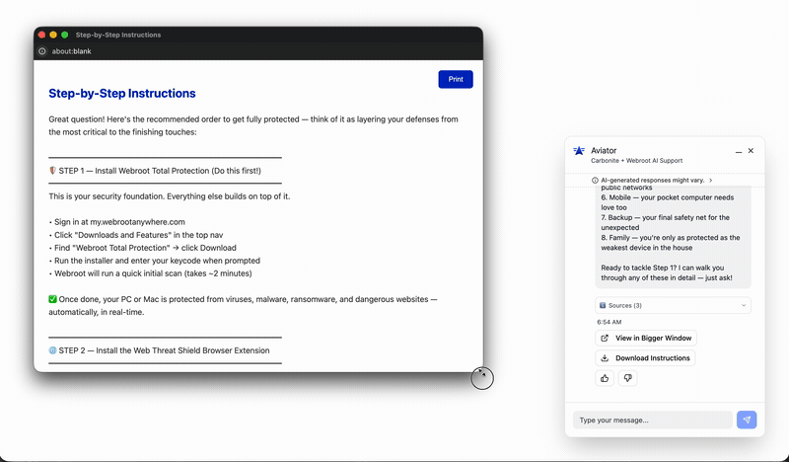Click the 6:54 AM timestamp
Screen dimensions: 789x462
coord(609,322)
